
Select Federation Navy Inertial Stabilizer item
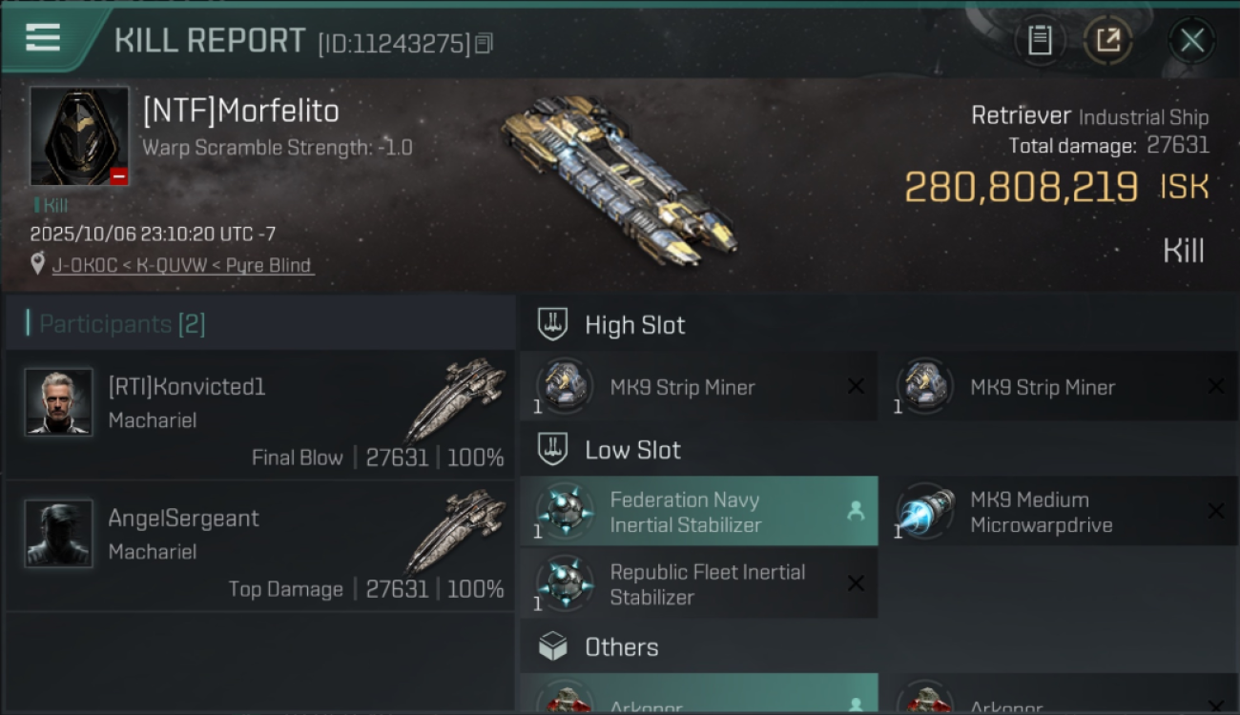click(698, 512)
